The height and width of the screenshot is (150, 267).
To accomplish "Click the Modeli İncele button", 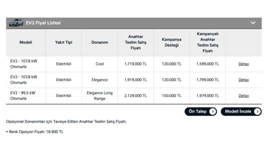I will (x=241, y=112).
